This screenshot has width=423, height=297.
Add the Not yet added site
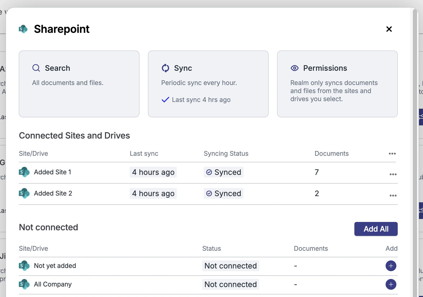[x=391, y=266]
